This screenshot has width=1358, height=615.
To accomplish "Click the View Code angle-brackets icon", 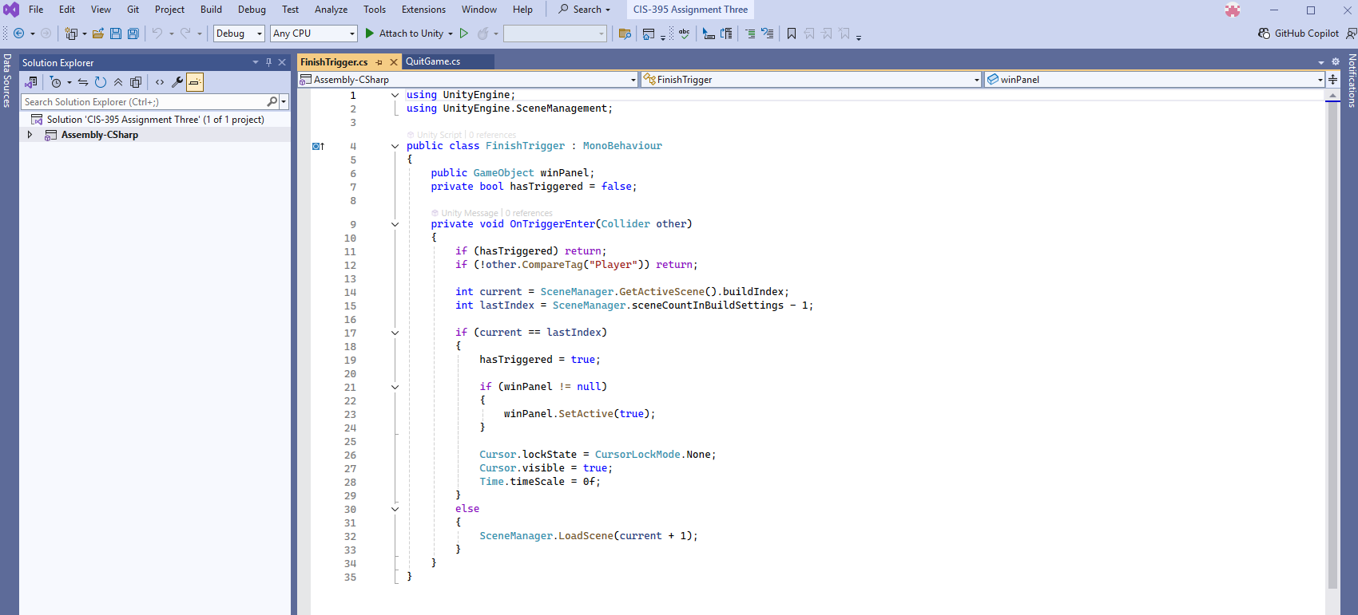I will [x=160, y=82].
